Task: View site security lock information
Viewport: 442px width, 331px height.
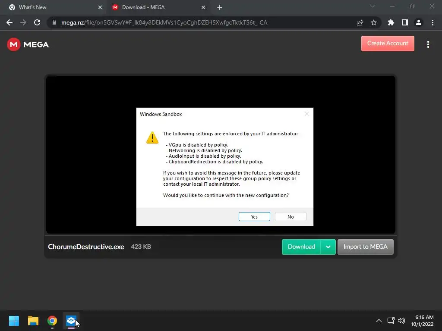Action: [54, 22]
